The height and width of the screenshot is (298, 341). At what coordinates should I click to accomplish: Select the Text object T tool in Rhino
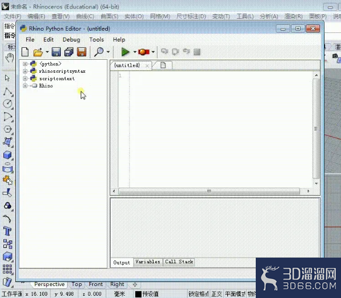click(x=7, y=231)
